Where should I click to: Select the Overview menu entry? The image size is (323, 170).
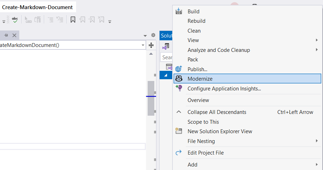click(x=247, y=100)
